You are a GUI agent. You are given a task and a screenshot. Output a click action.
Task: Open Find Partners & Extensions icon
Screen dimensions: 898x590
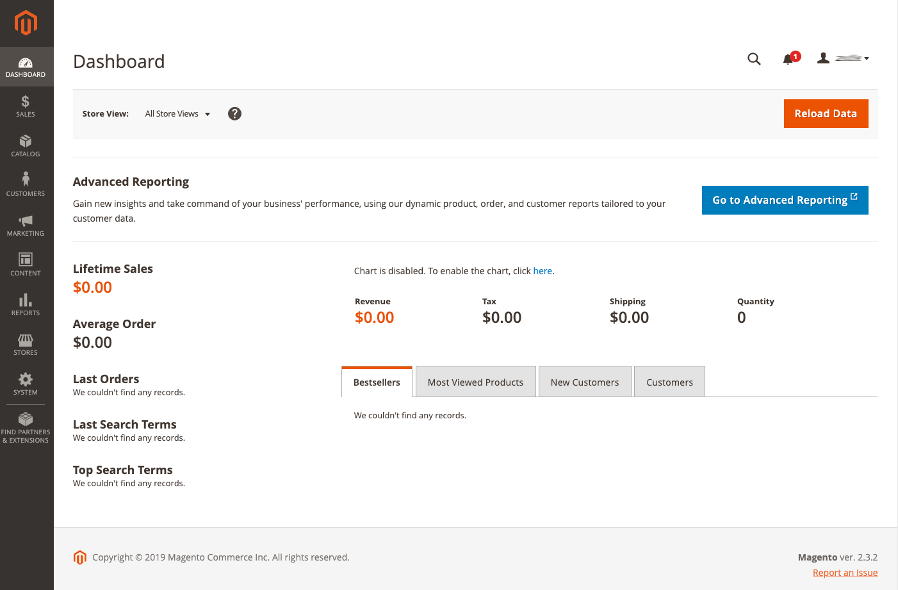[26, 419]
